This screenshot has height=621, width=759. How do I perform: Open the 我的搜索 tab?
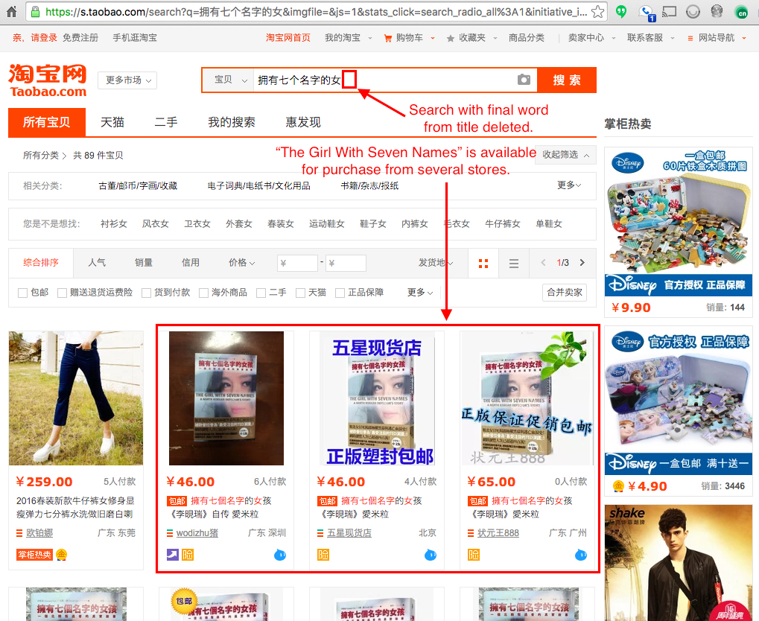click(x=232, y=122)
